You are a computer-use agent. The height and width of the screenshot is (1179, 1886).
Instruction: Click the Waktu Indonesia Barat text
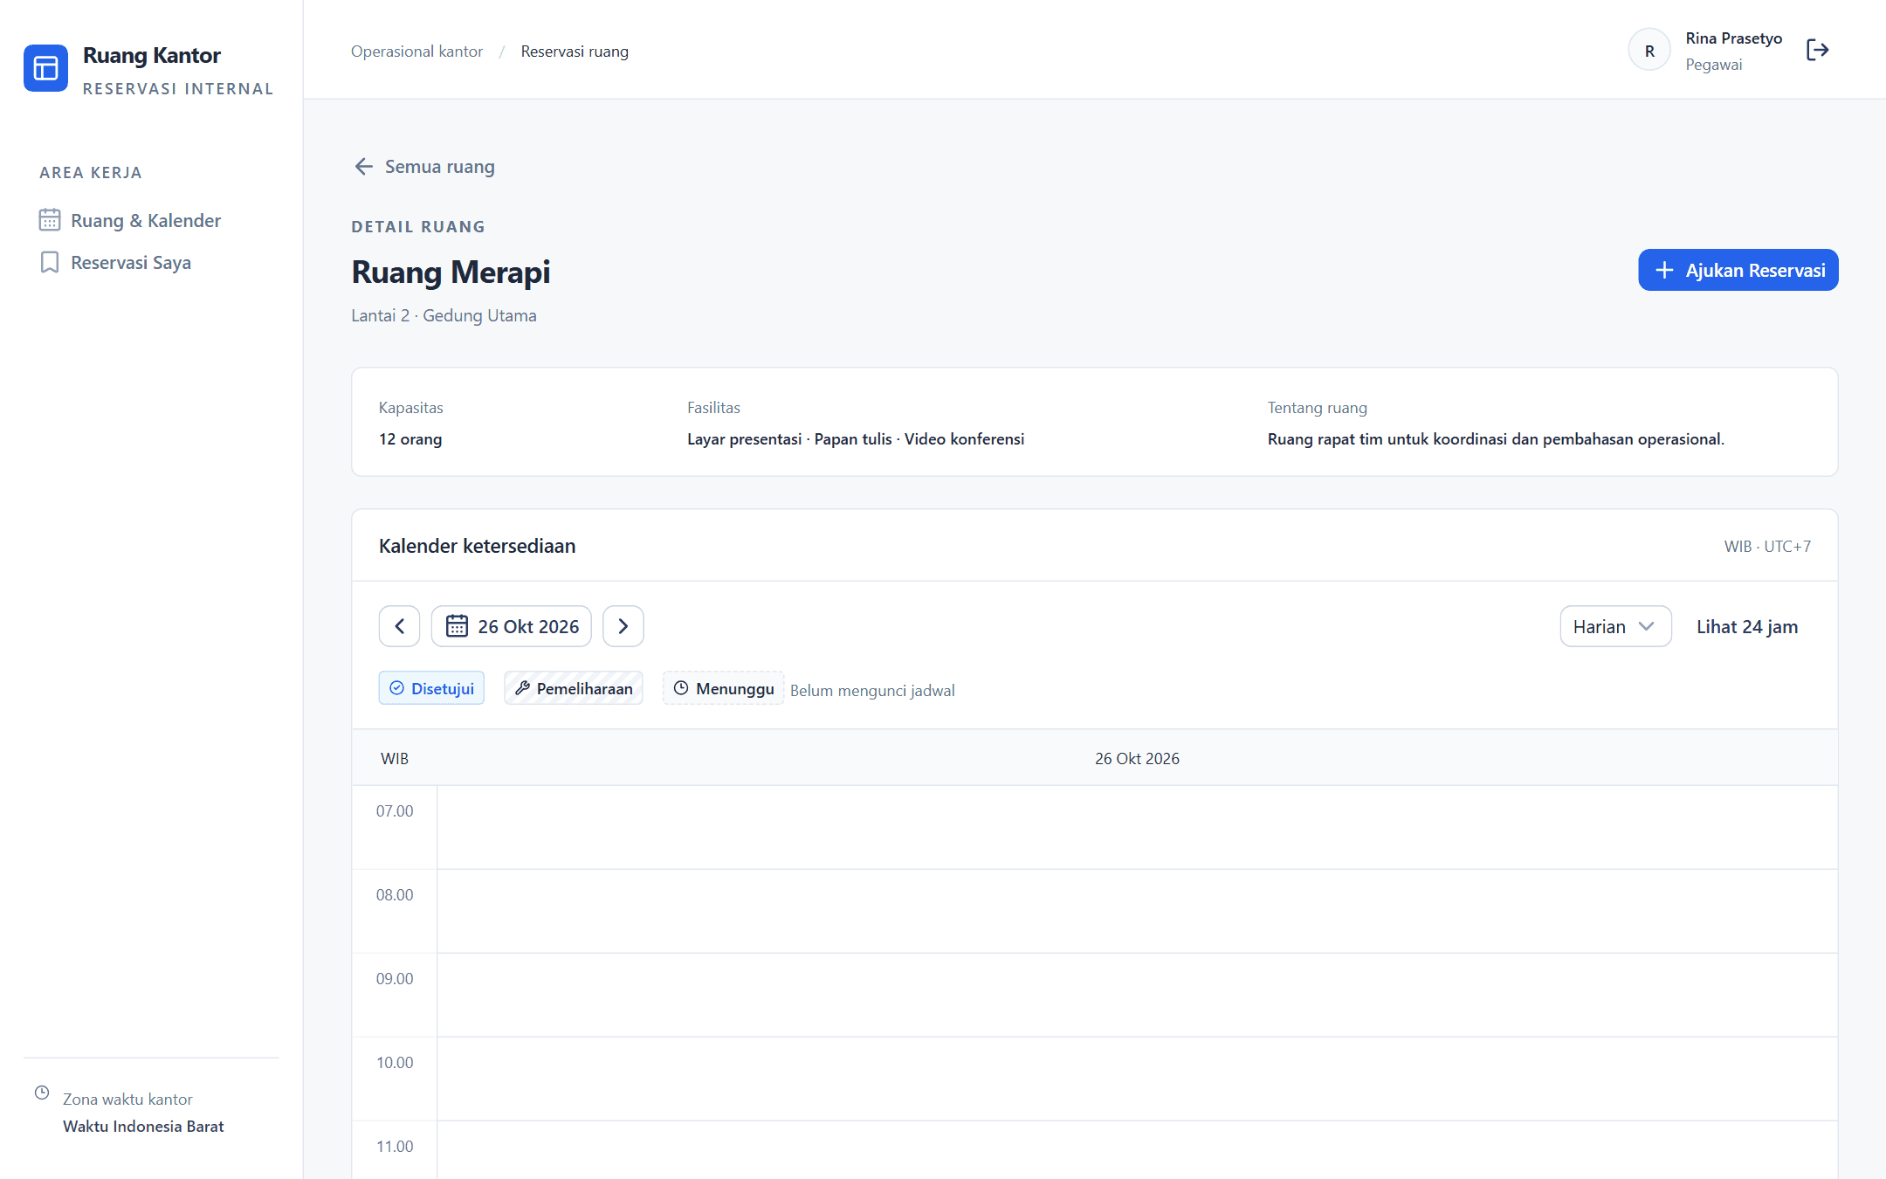pyautogui.click(x=143, y=1126)
